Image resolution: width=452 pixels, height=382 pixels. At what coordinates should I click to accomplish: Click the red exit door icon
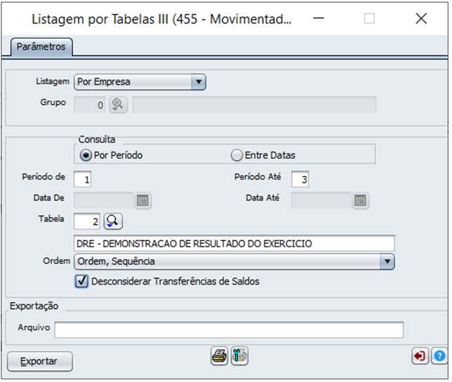[x=420, y=357]
